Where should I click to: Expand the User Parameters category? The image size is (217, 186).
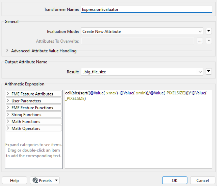tap(7, 101)
